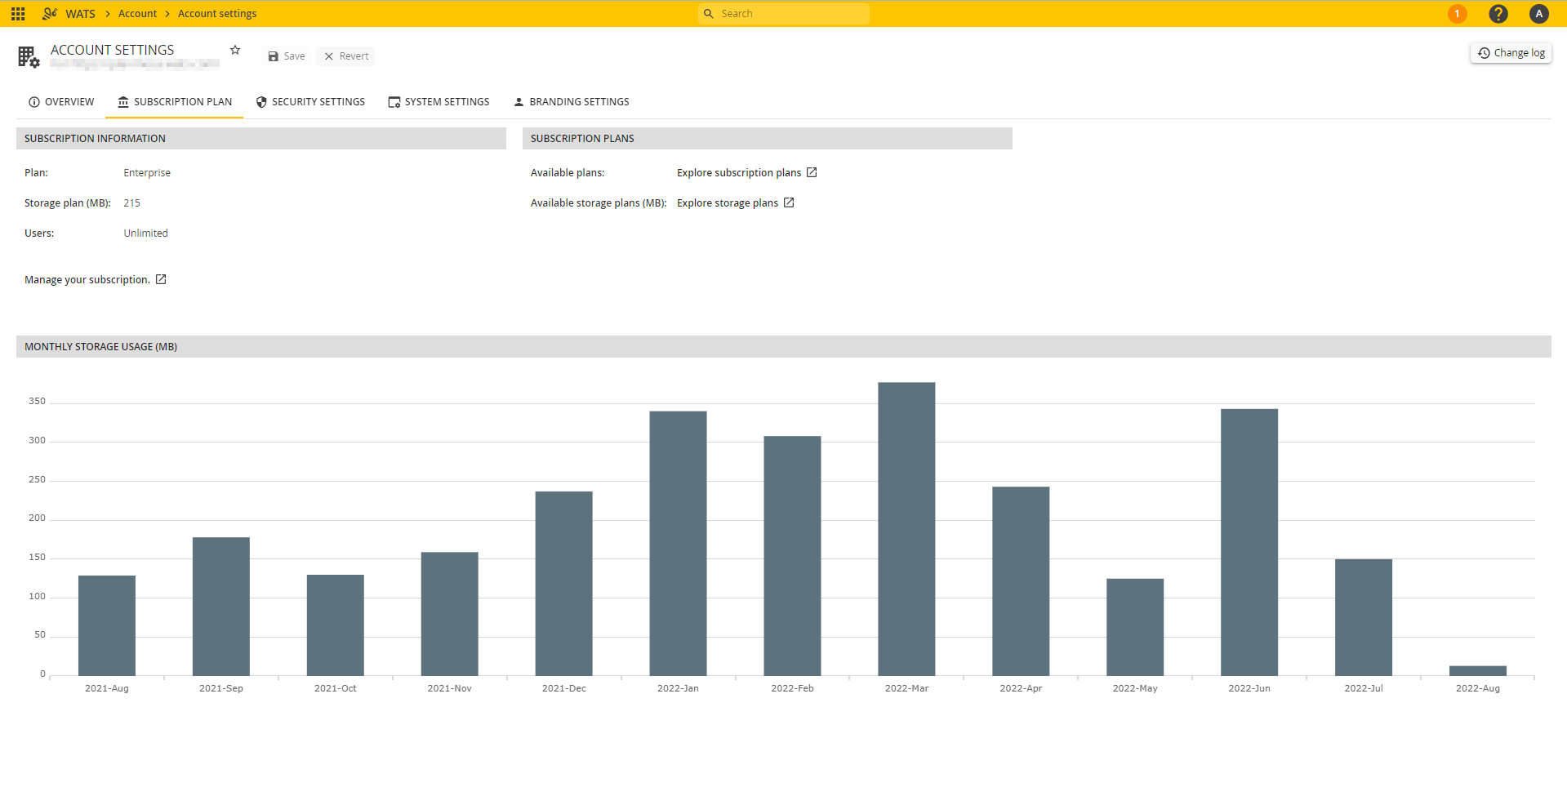Click the 2021-Aug bar in chart
The image size is (1567, 805).
107,625
